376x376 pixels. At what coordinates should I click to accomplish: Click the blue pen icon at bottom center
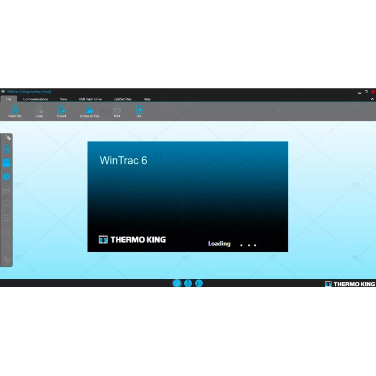click(177, 283)
